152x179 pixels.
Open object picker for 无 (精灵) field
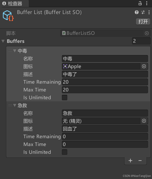[144, 121]
